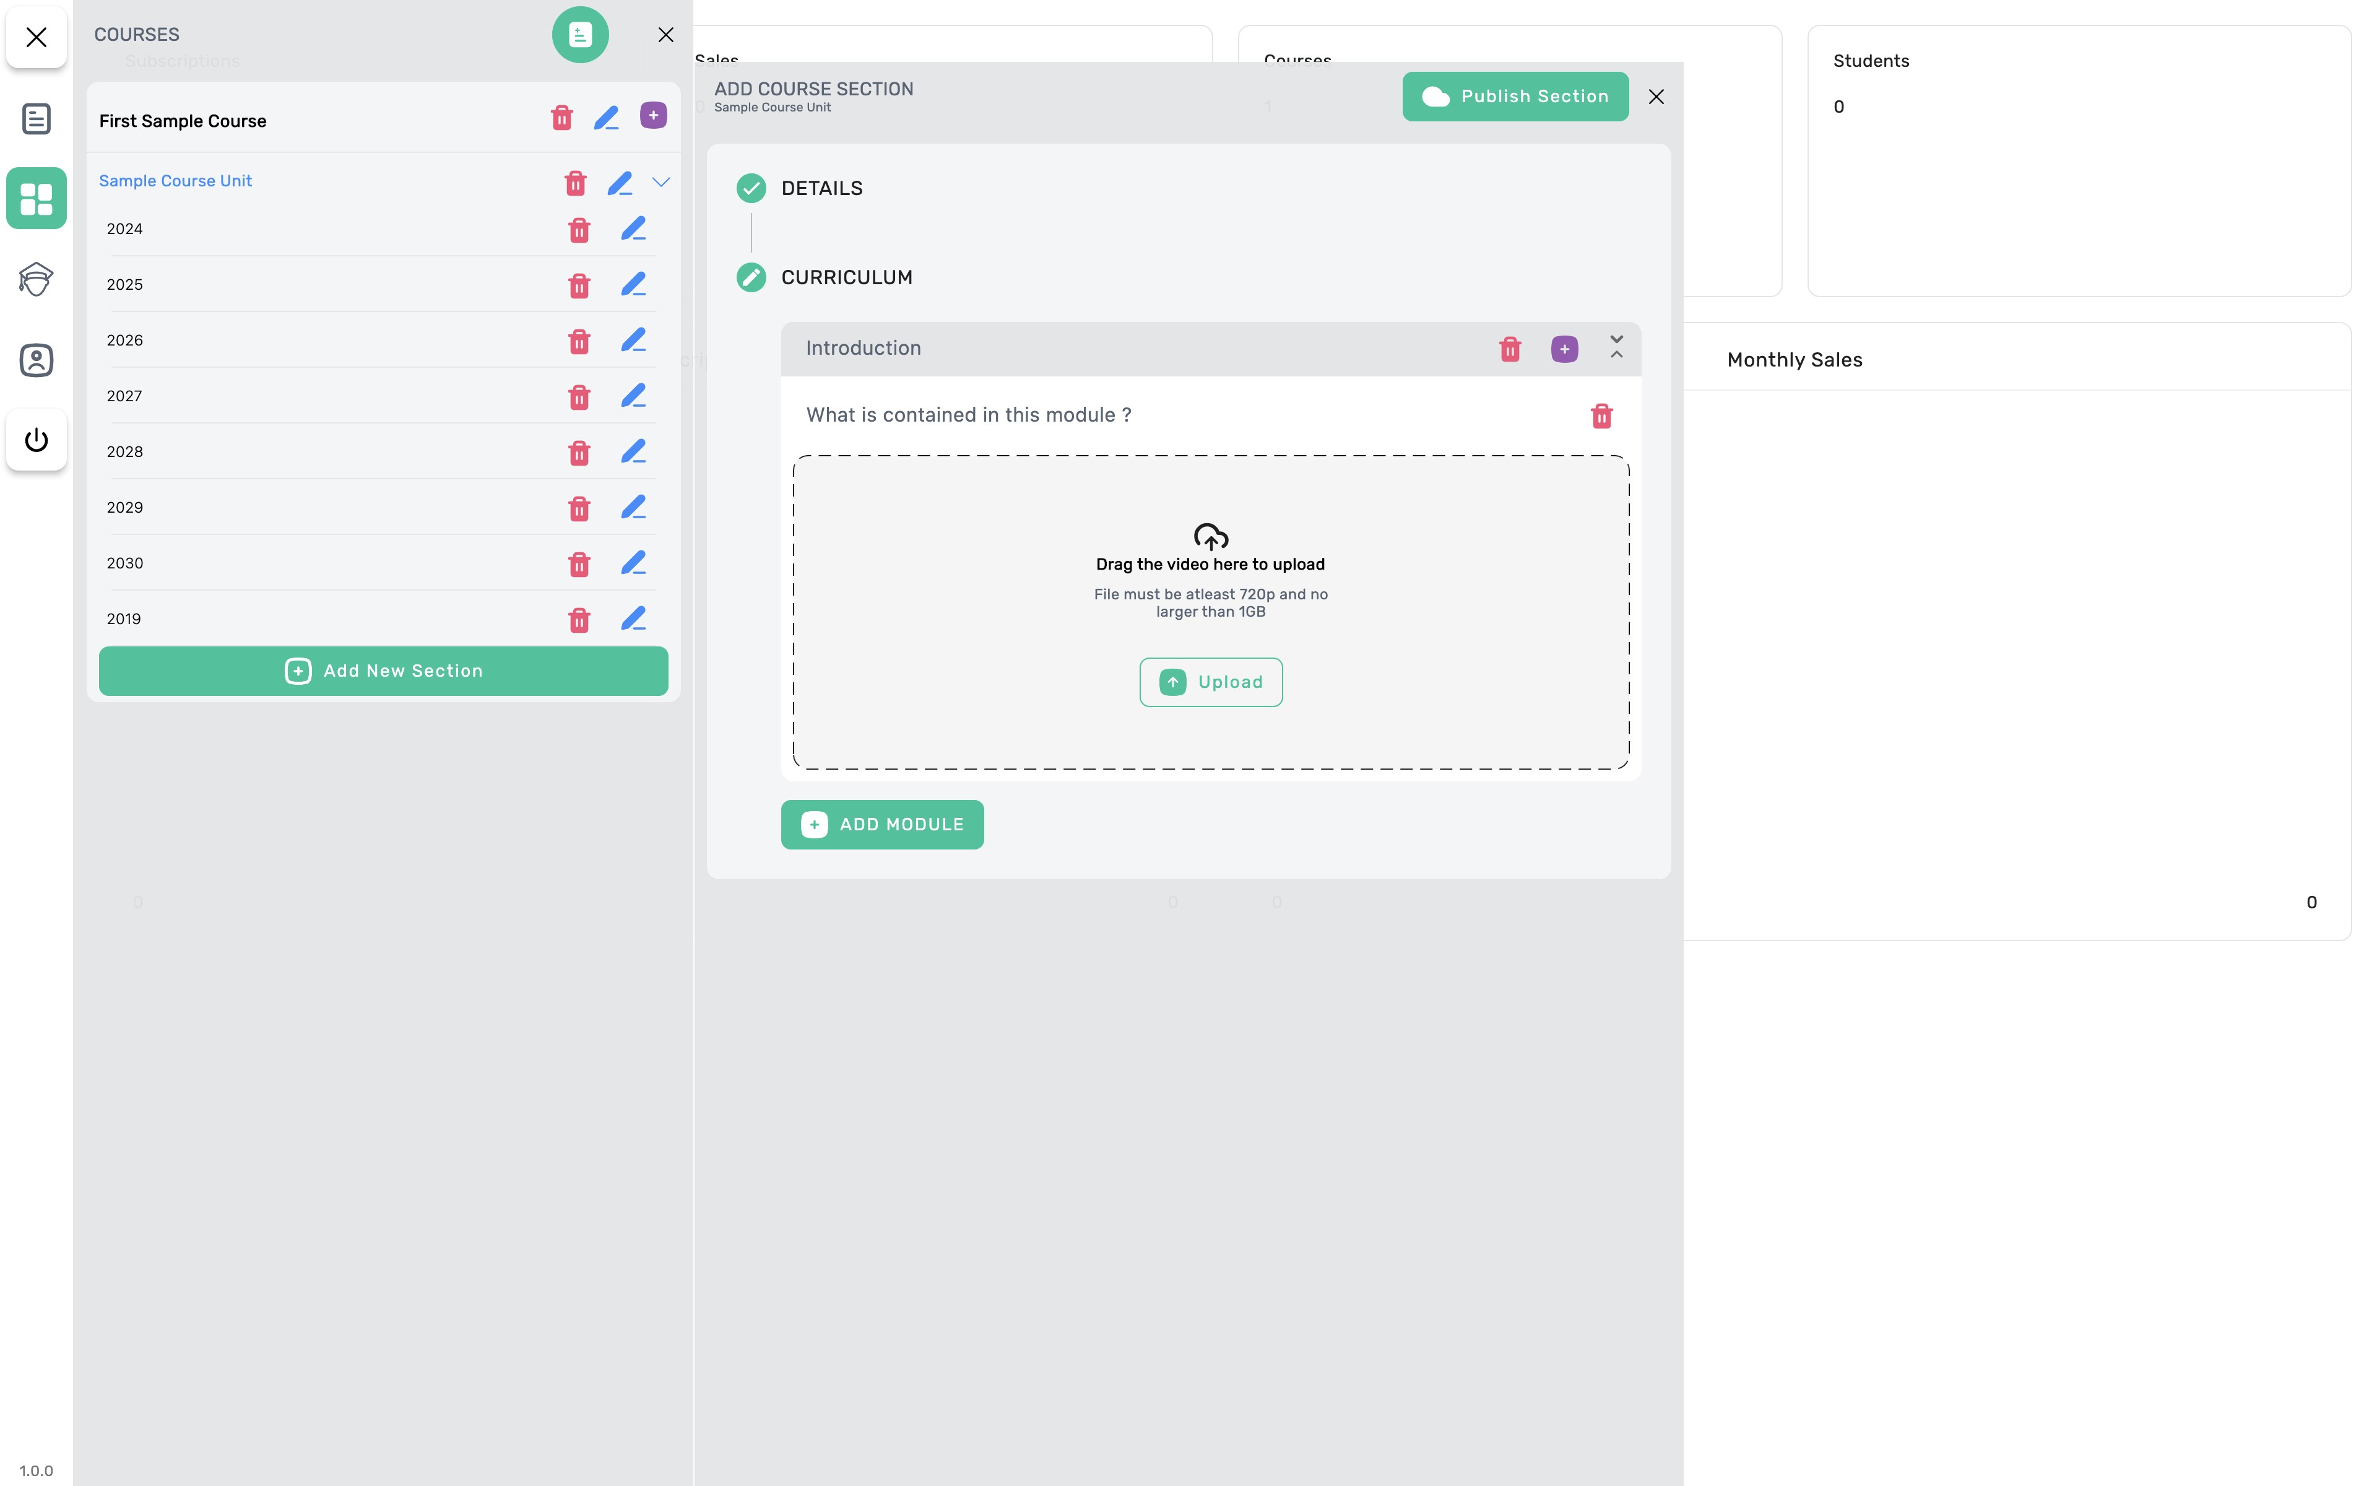Screen dimensions: 2377x1486
Task: Open the user profile icon in sidebar
Action: coord(37,360)
